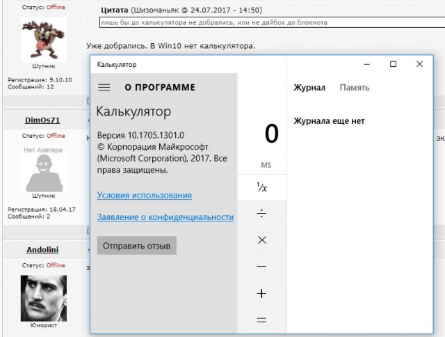Click the minus operator key
Viewport: 445px width, 337px height.
pos(261,266)
